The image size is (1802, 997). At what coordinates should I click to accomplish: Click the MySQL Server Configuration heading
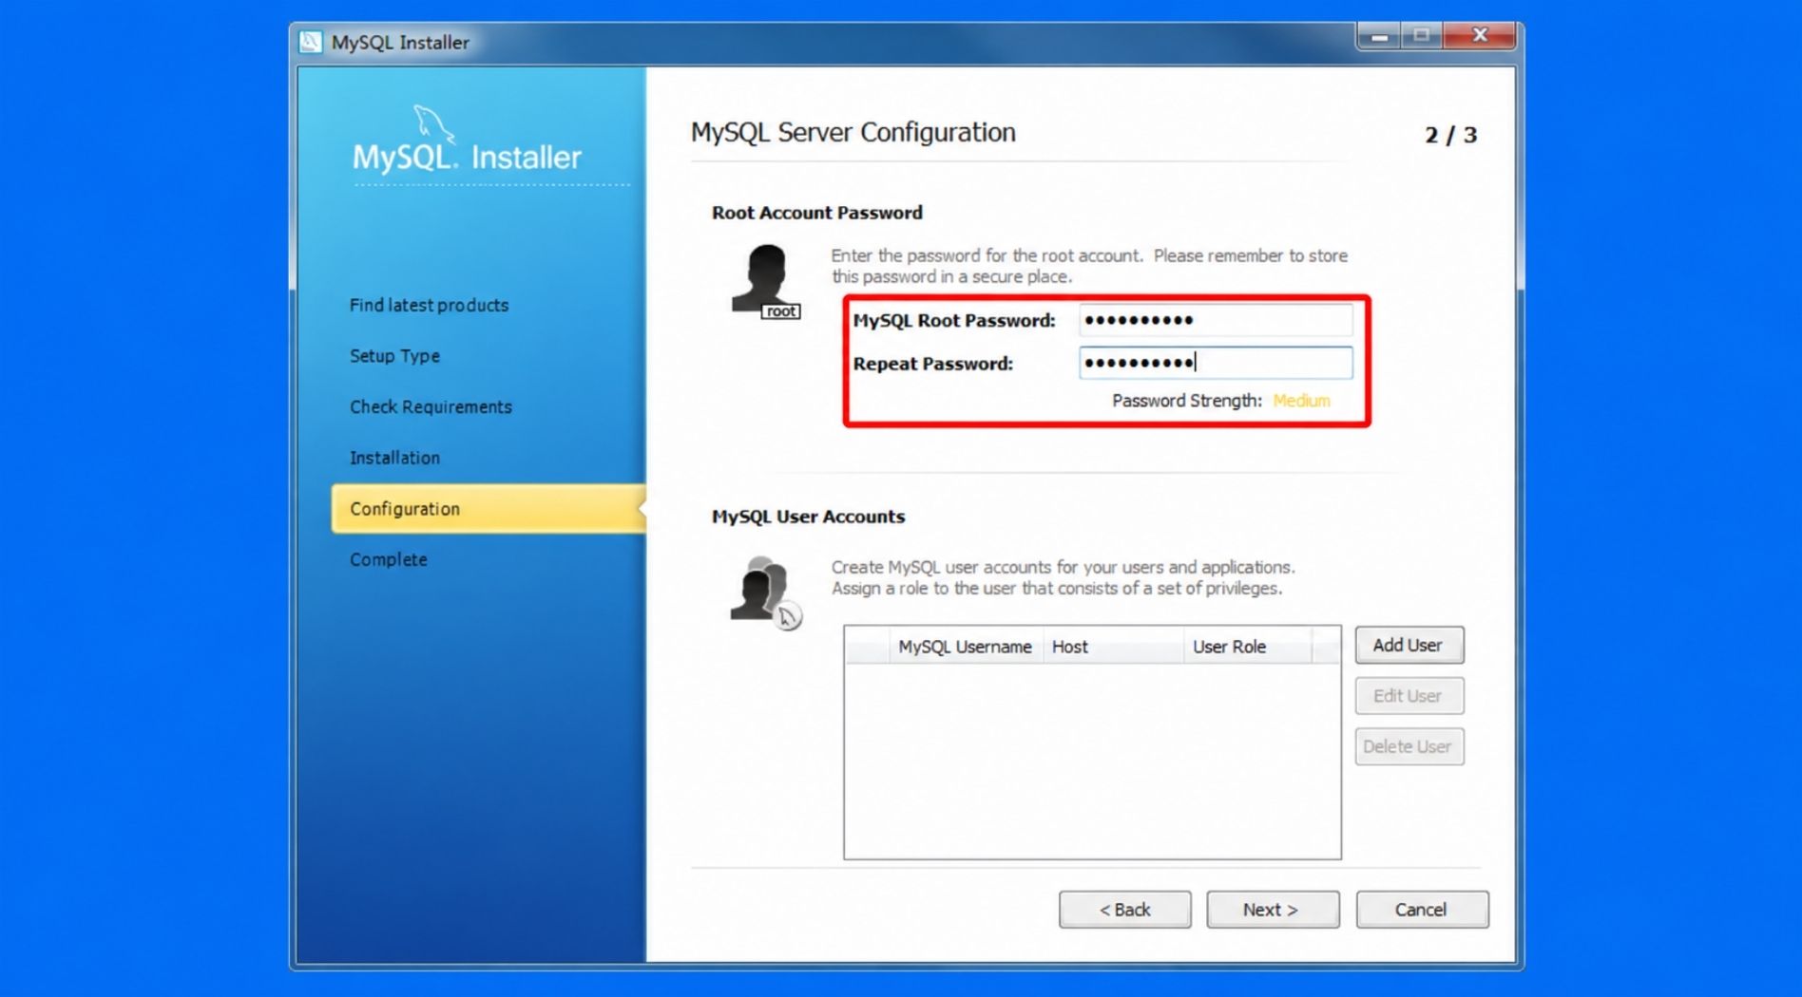pyautogui.click(x=853, y=132)
